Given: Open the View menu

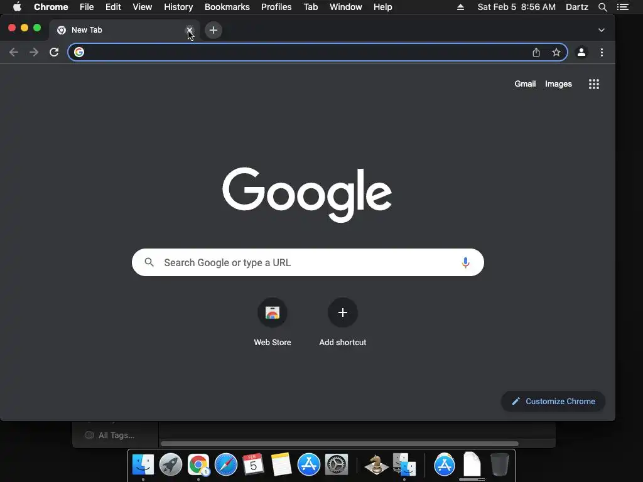Looking at the screenshot, I should [x=143, y=7].
